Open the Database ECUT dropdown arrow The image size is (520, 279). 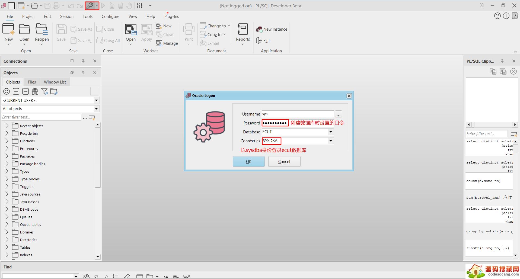331,132
